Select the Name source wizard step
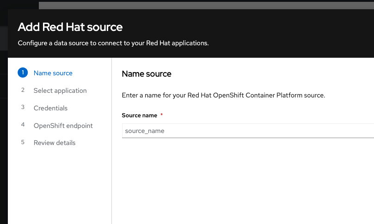Viewport: 374px width, 224px height. (x=53, y=73)
